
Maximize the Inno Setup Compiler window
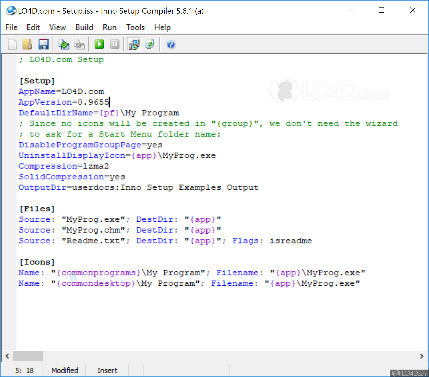[381, 10]
